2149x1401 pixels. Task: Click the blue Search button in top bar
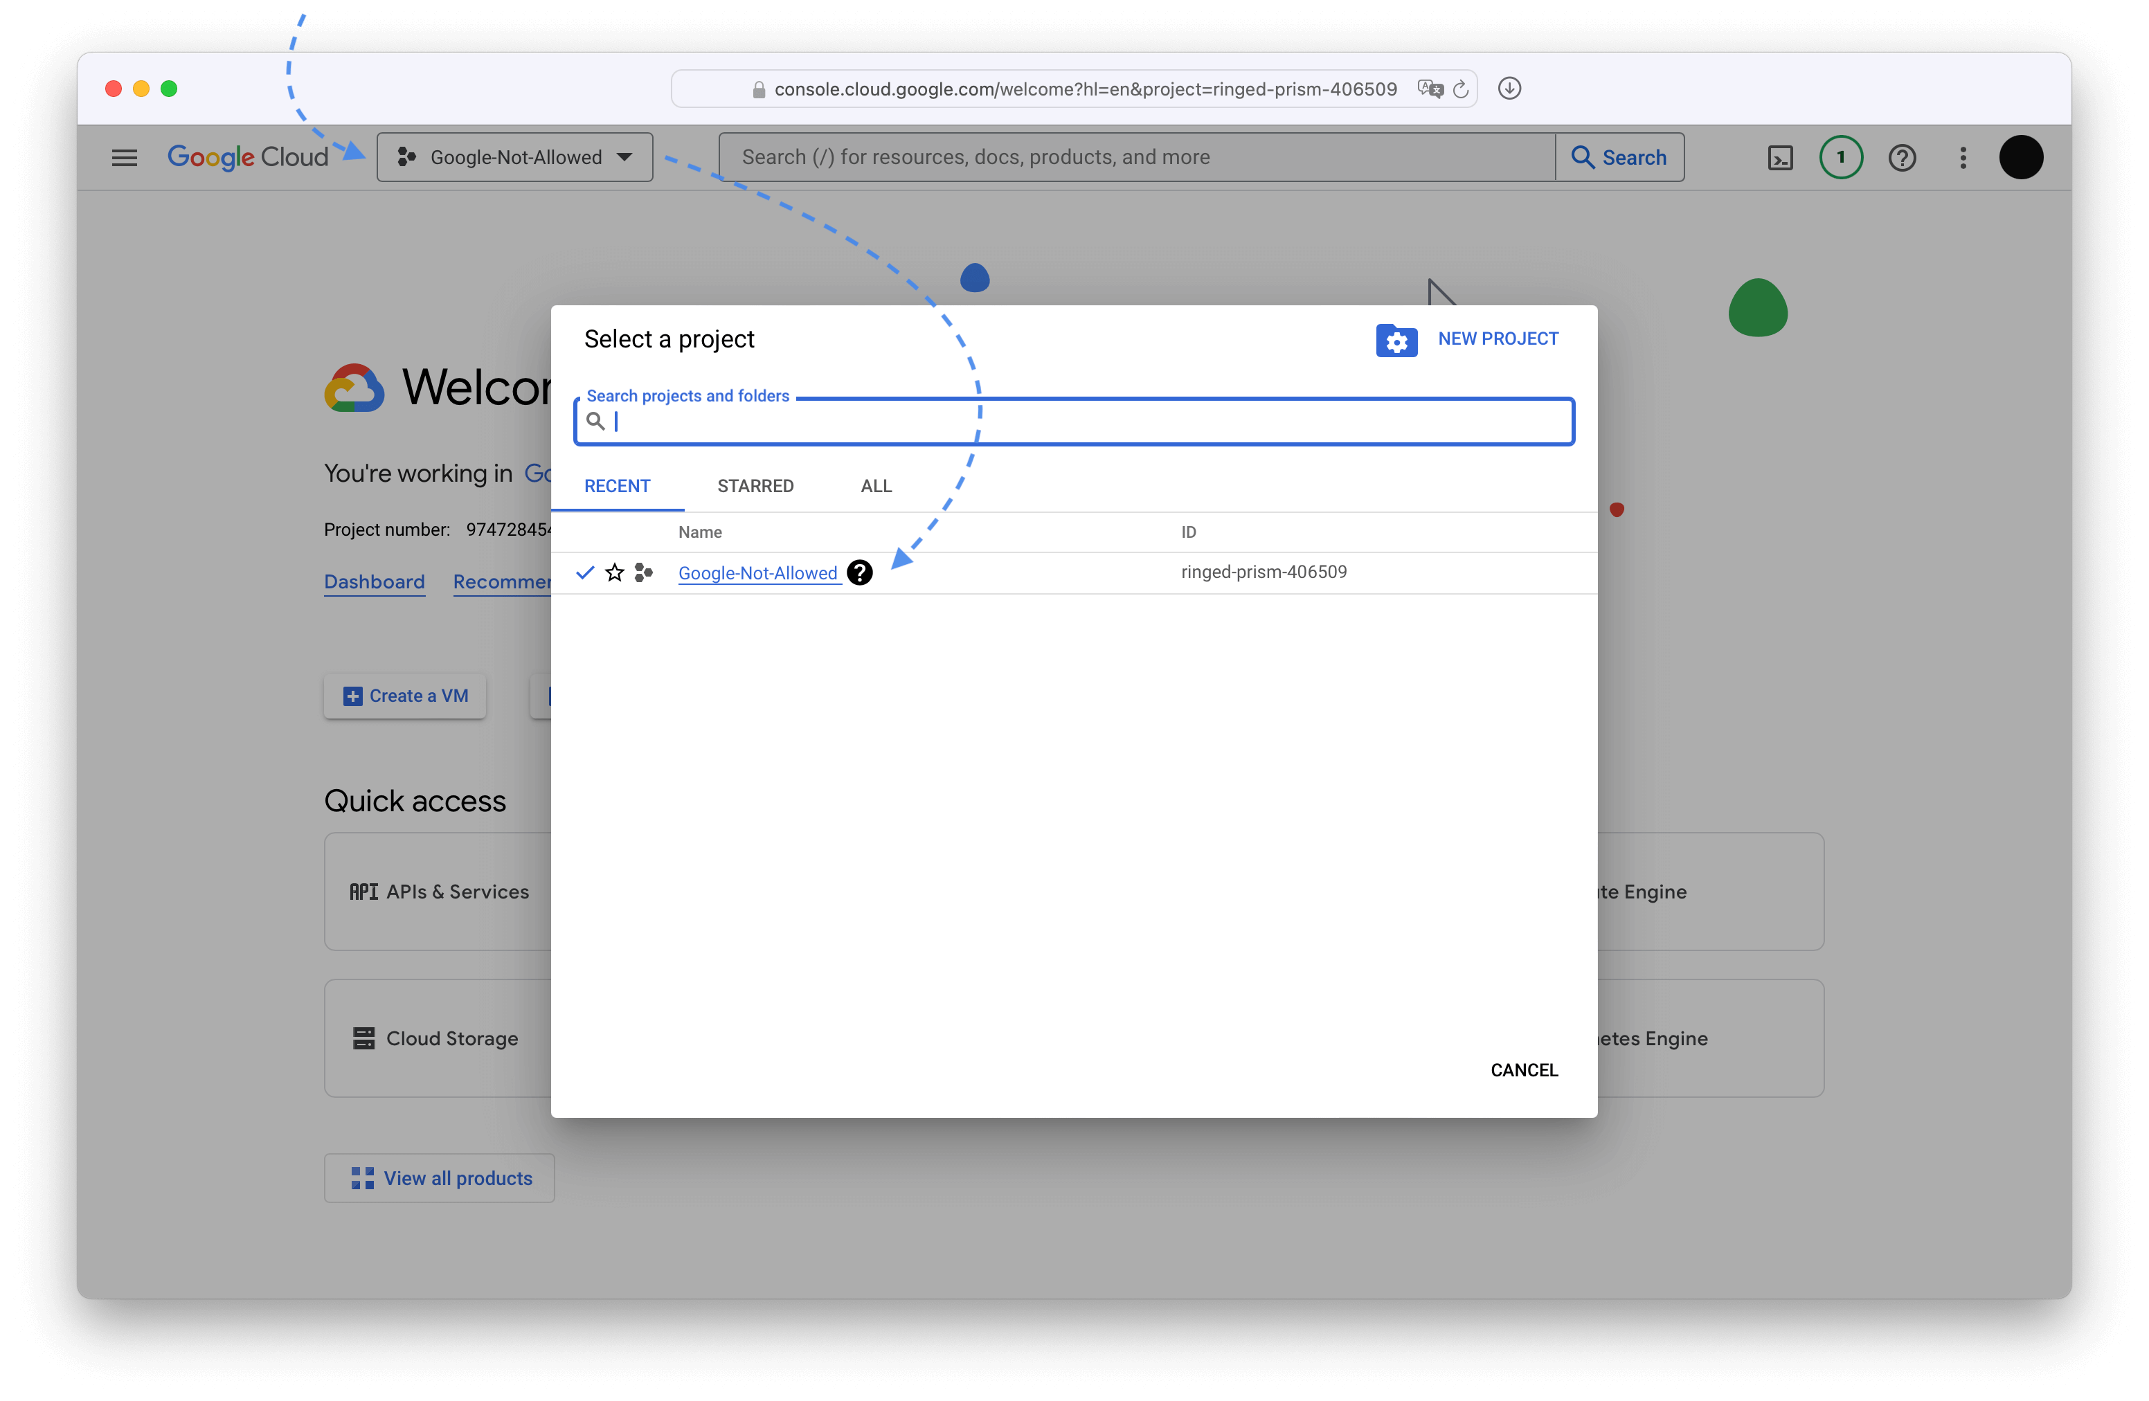(1619, 158)
